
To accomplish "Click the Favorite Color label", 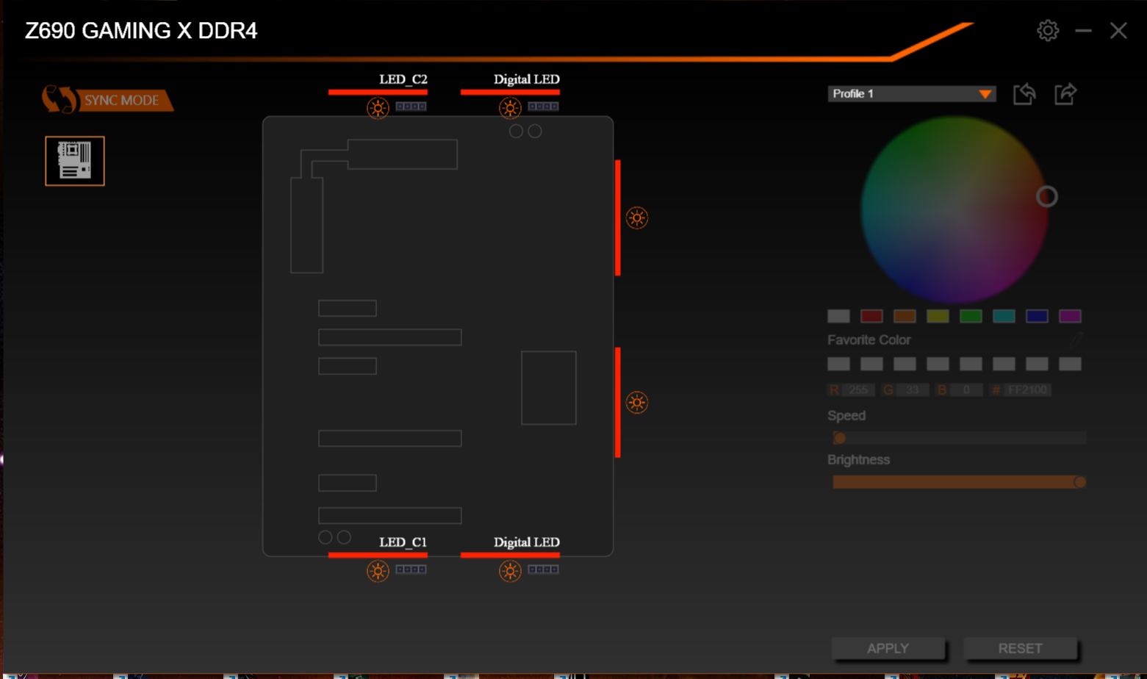I will (869, 339).
